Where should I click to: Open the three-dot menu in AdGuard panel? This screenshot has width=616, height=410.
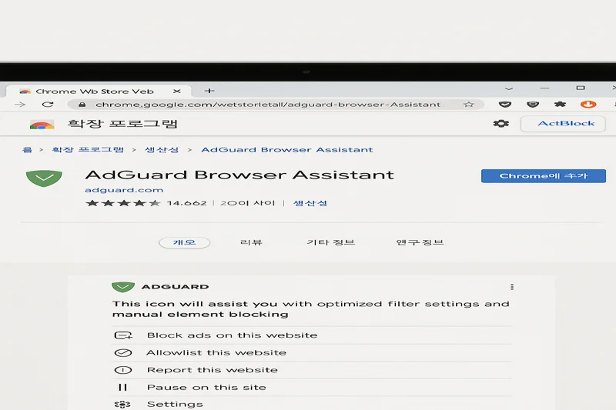[x=511, y=287]
